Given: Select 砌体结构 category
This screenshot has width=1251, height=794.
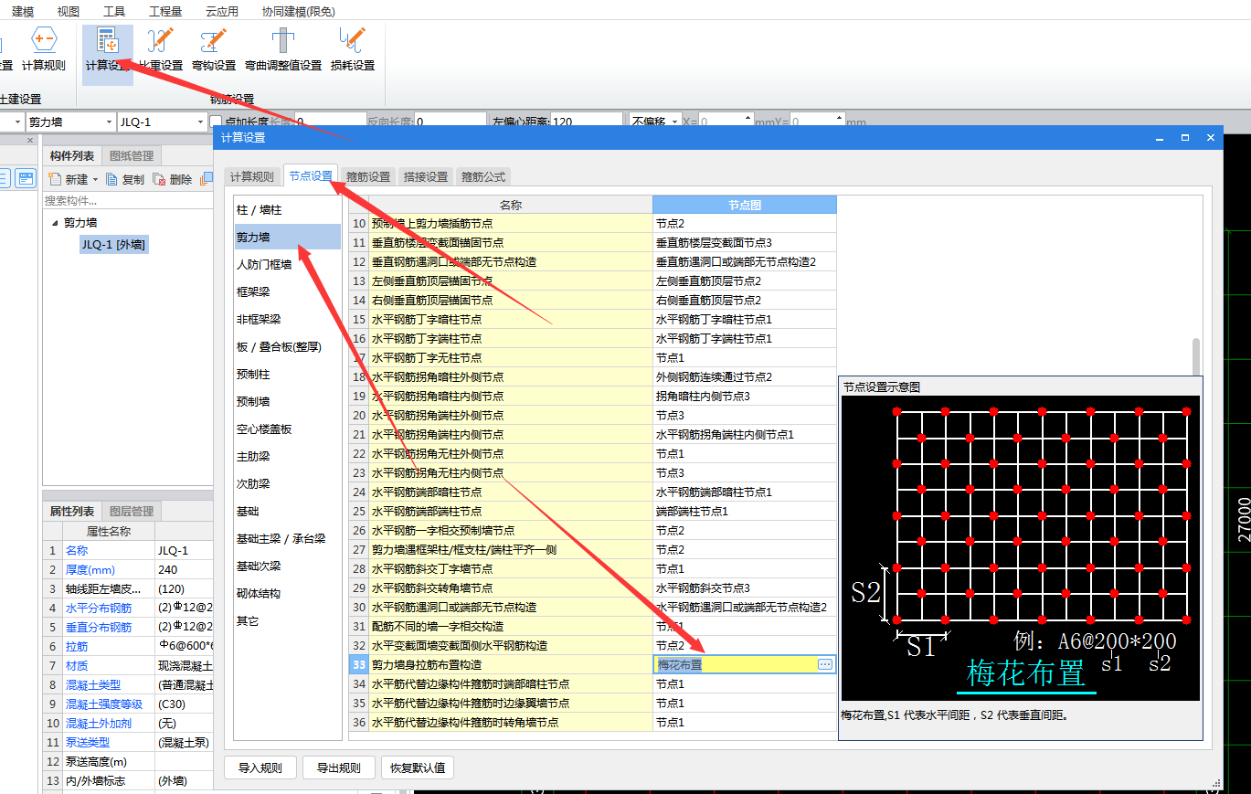Looking at the screenshot, I should point(288,593).
